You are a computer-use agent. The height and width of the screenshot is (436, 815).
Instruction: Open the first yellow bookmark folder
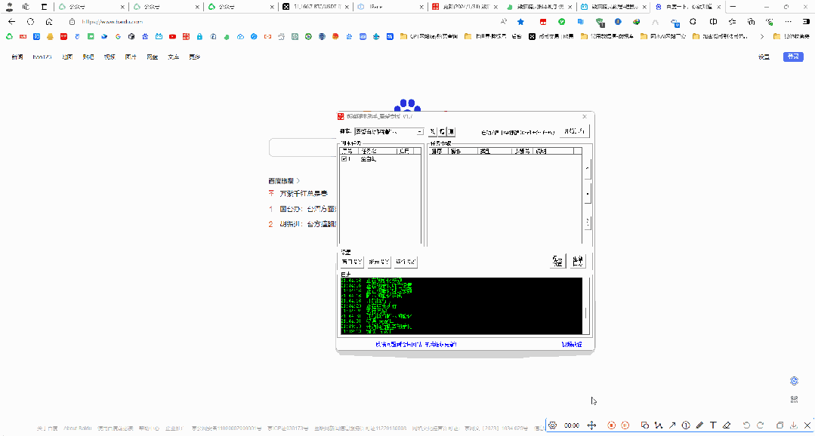[429, 37]
